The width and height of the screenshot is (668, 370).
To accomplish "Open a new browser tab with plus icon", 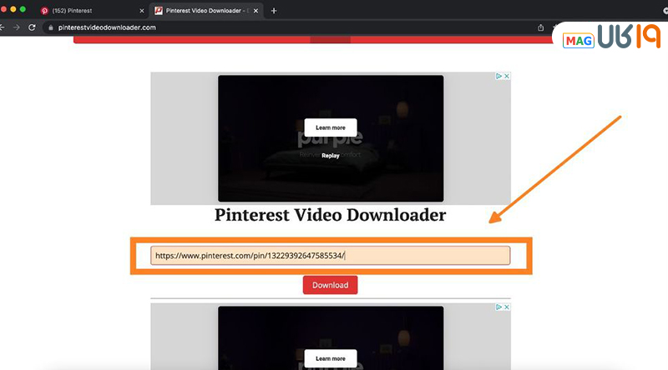I will tap(274, 11).
